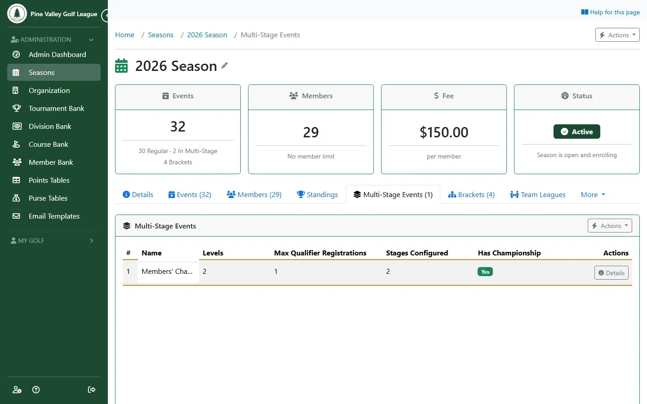Open the Organization sidebar item
Viewport: 647px width, 404px height.
54,90
